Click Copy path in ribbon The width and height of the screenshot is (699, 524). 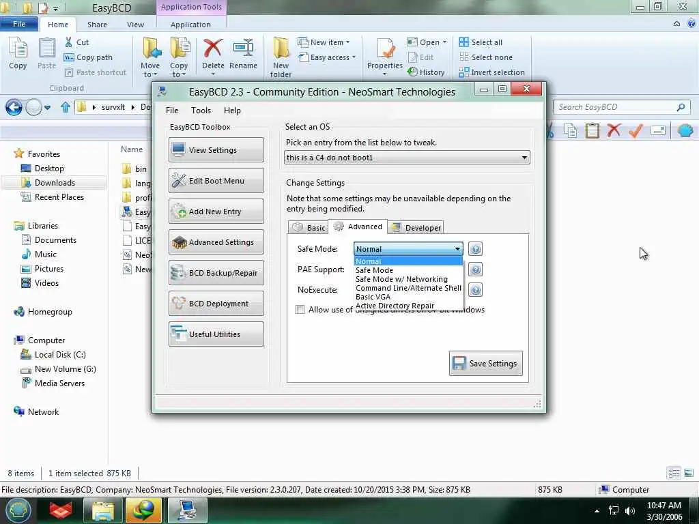click(x=88, y=57)
